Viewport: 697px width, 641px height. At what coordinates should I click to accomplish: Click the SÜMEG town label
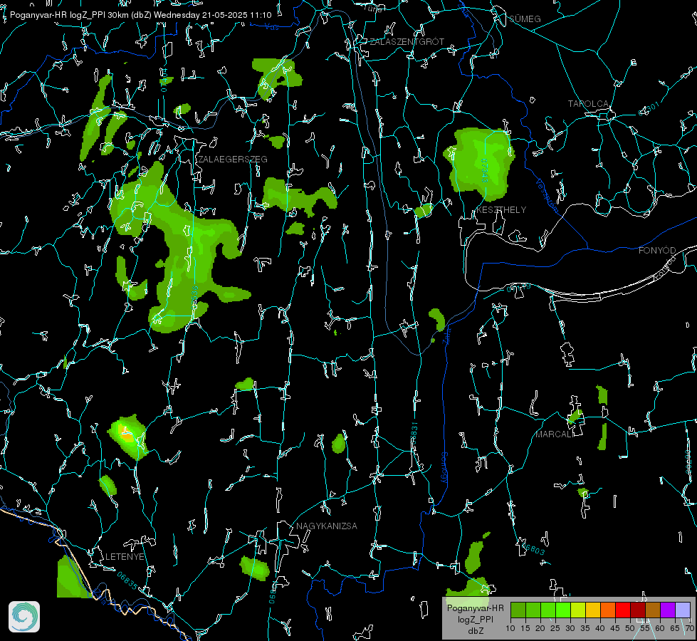pyautogui.click(x=525, y=19)
